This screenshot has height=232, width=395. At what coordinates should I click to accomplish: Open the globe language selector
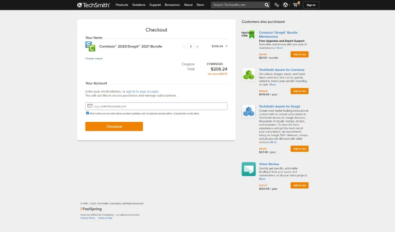285,5
